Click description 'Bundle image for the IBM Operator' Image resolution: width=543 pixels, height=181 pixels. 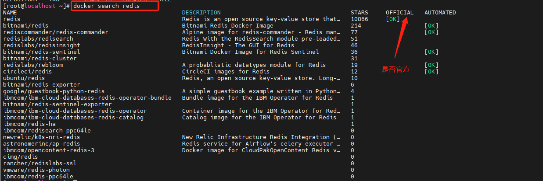258,98
